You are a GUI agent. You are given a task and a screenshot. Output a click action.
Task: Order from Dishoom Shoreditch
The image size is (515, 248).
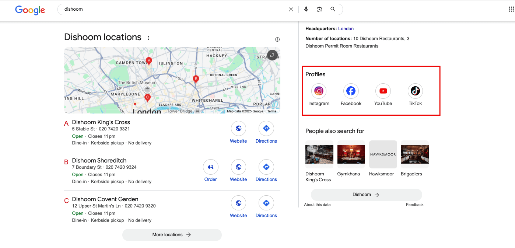[210, 167]
